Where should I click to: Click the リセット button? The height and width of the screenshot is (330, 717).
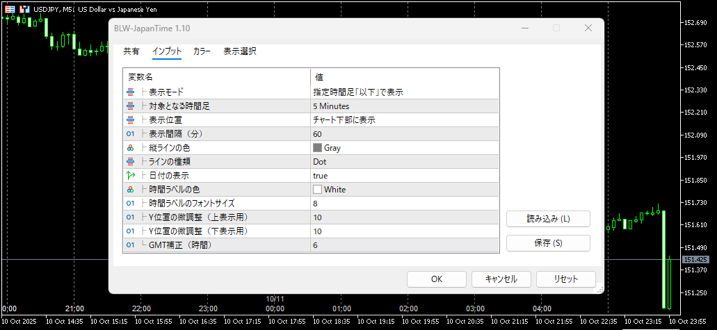pos(565,279)
